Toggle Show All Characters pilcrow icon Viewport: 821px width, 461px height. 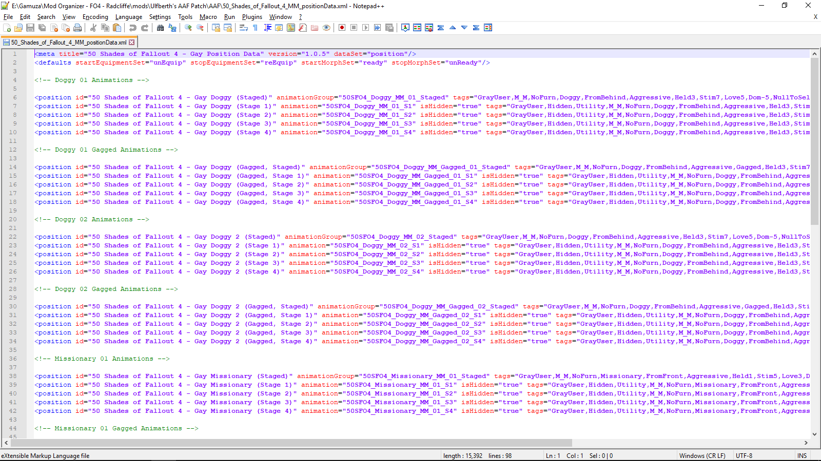click(x=256, y=28)
